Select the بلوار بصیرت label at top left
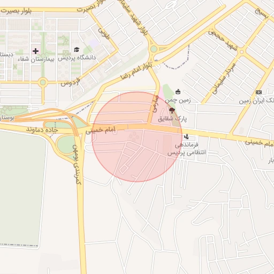Image resolution: width=274 pixels, height=274 pixels. pyautogui.click(x=17, y=11)
